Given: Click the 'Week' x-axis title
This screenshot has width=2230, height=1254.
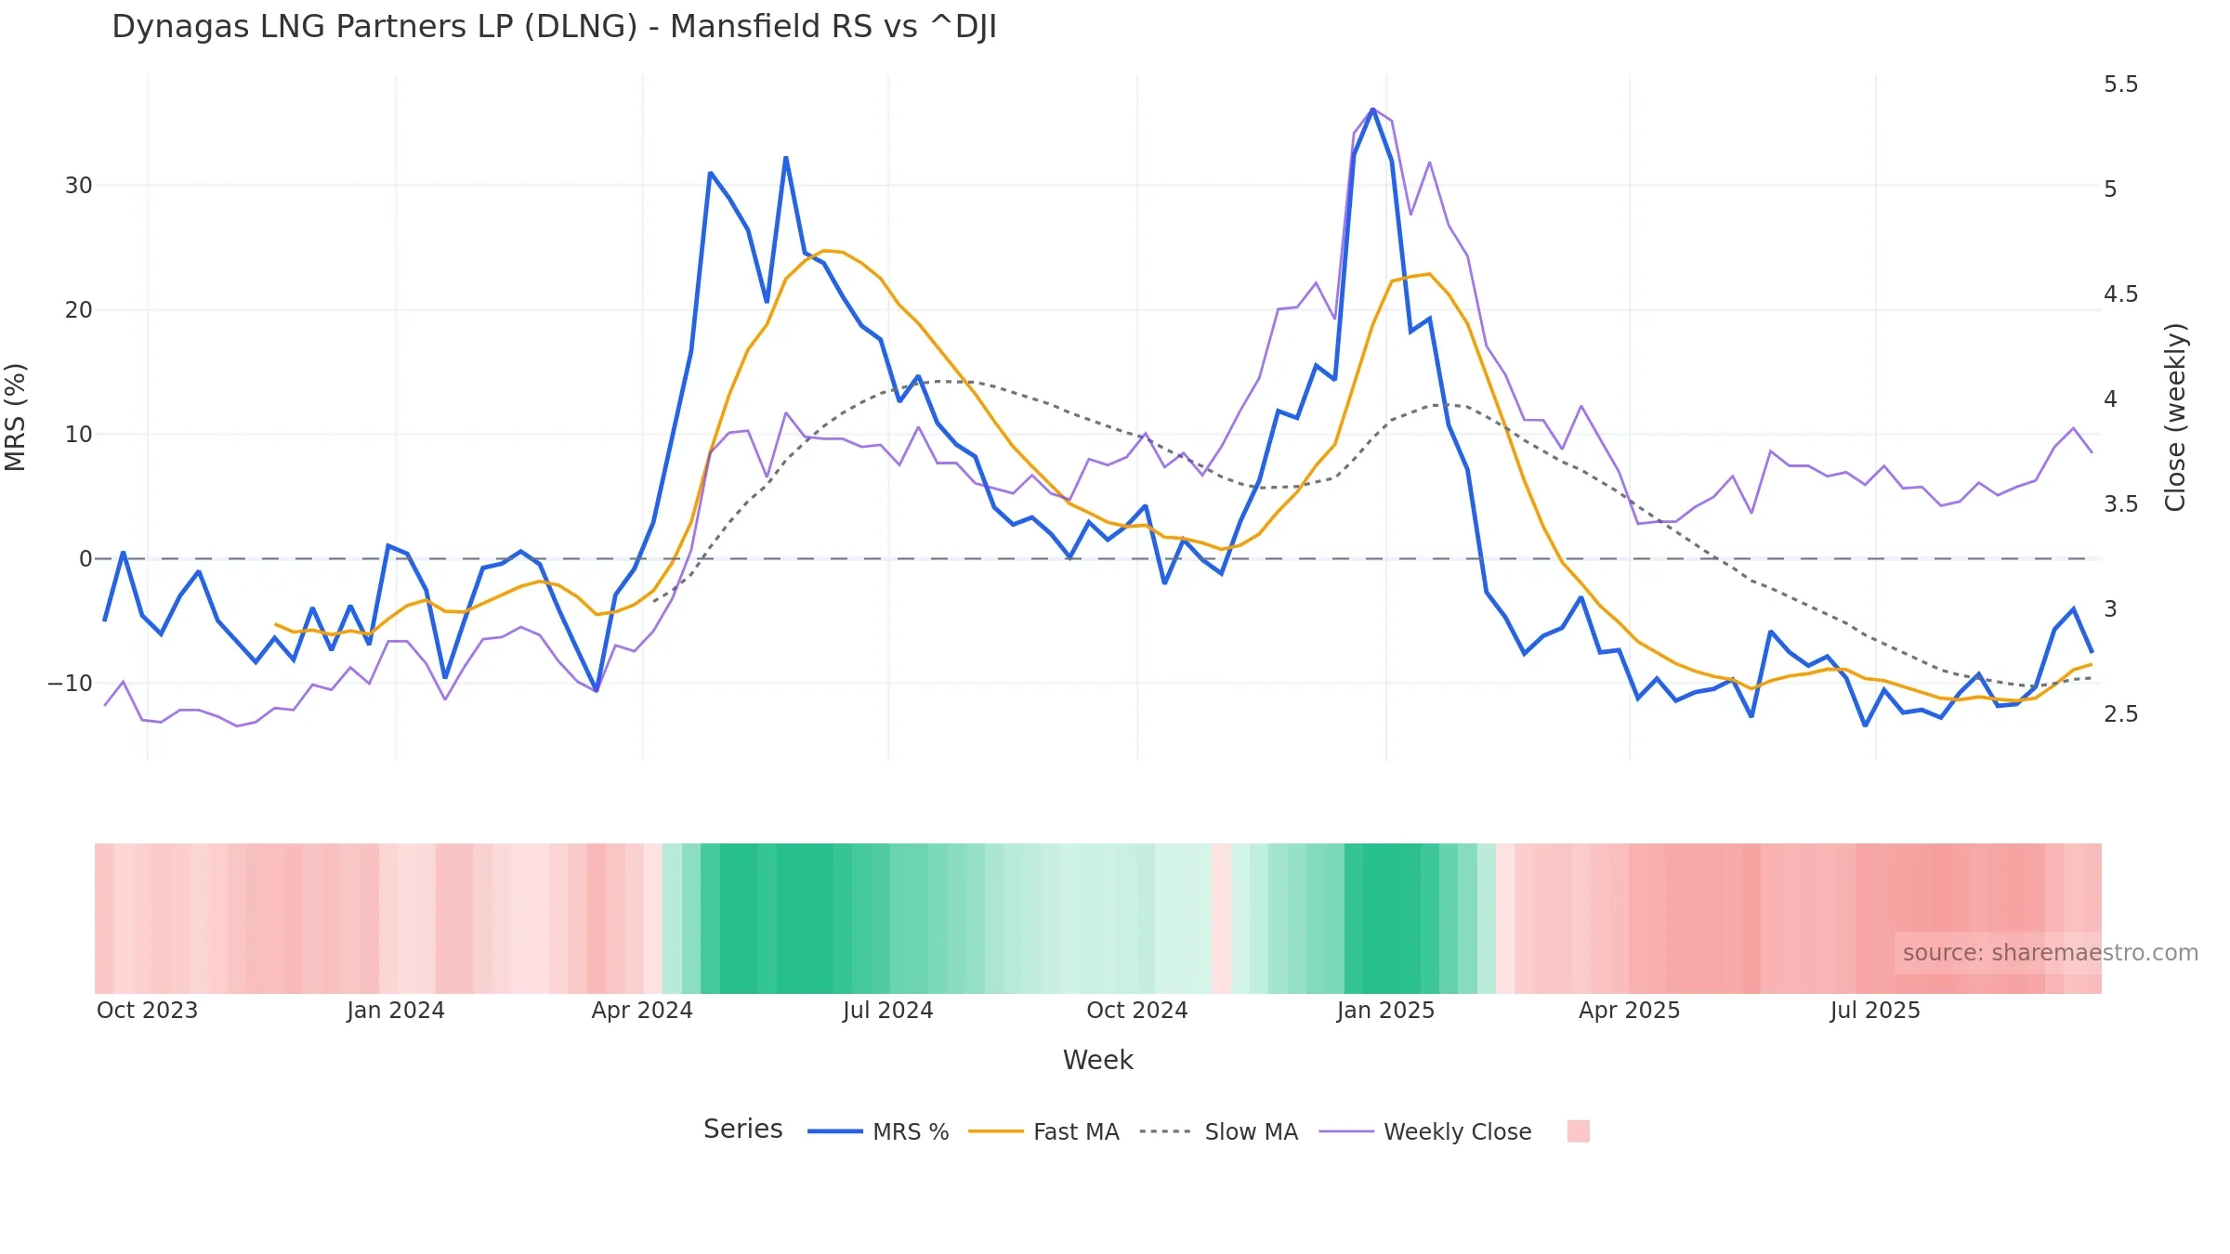Looking at the screenshot, I should click(x=1097, y=1060).
